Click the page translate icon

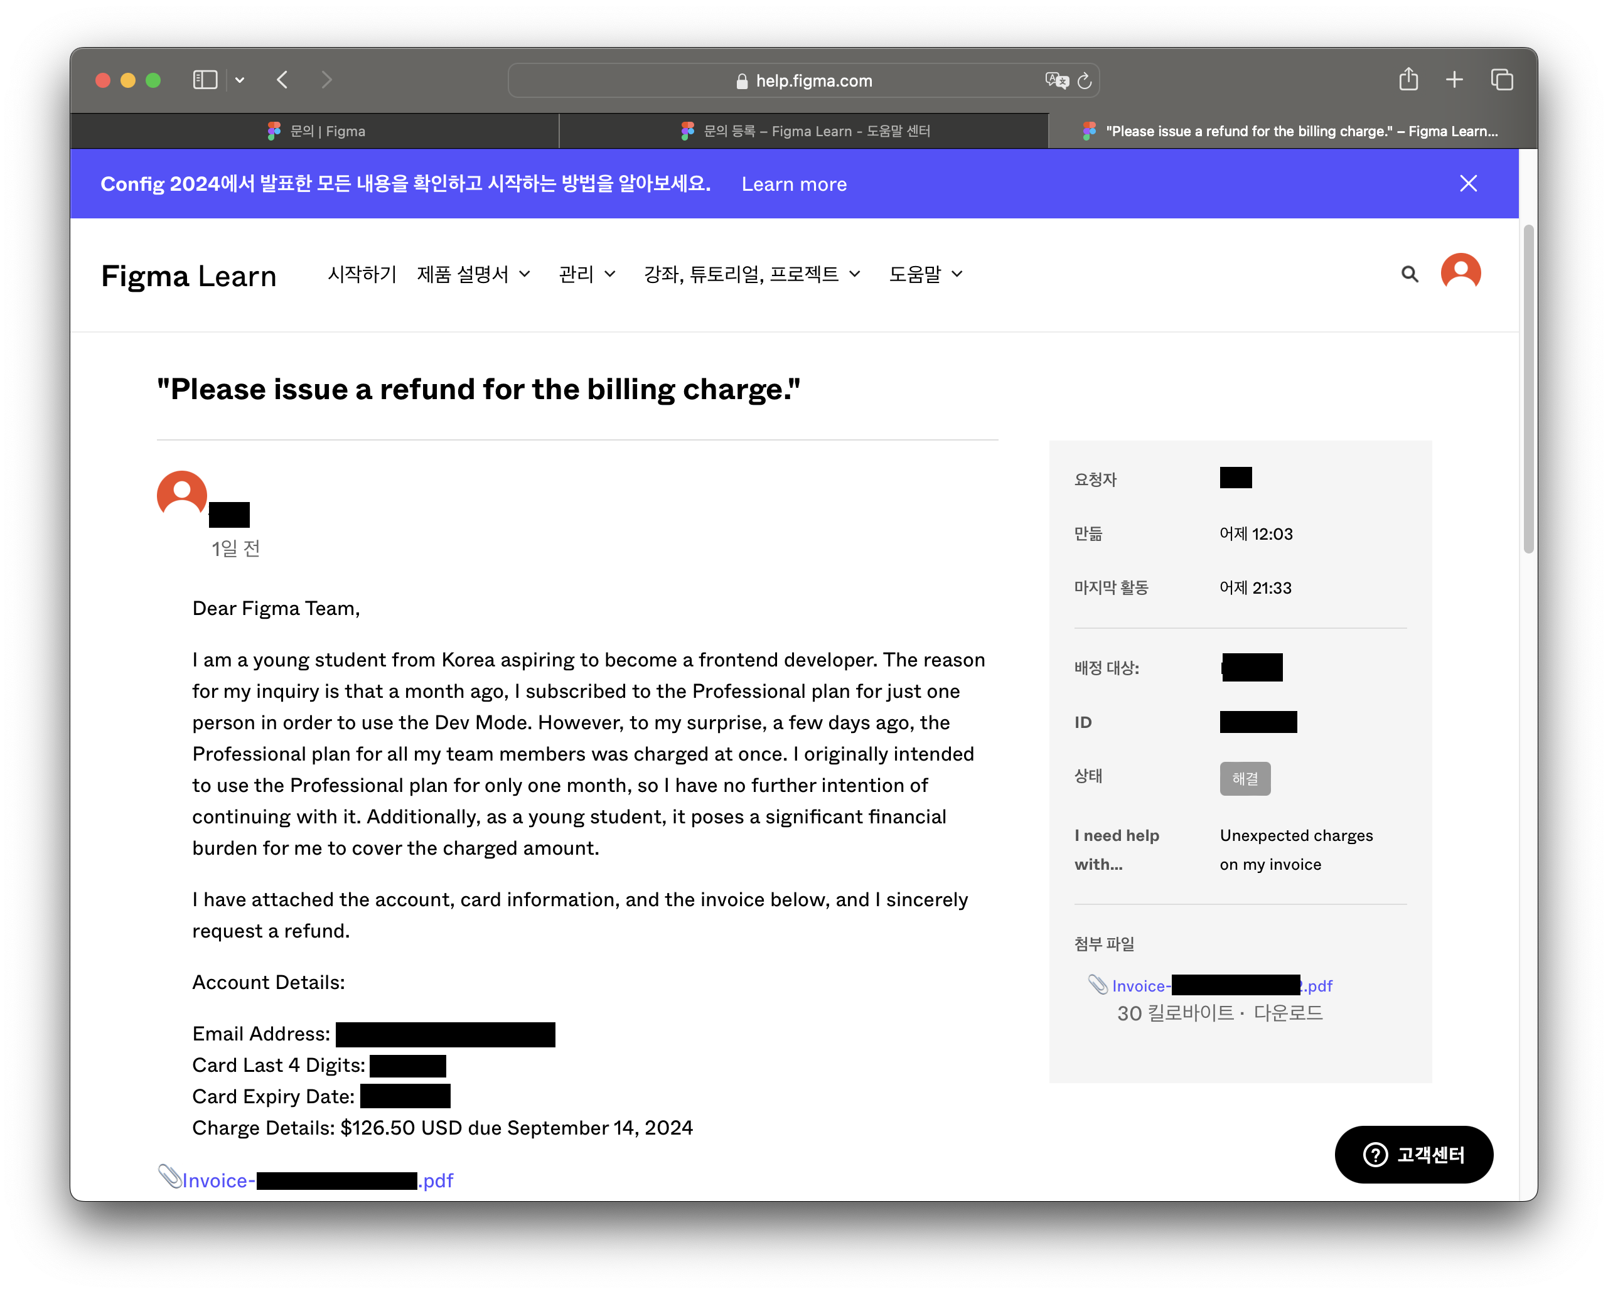1056,80
